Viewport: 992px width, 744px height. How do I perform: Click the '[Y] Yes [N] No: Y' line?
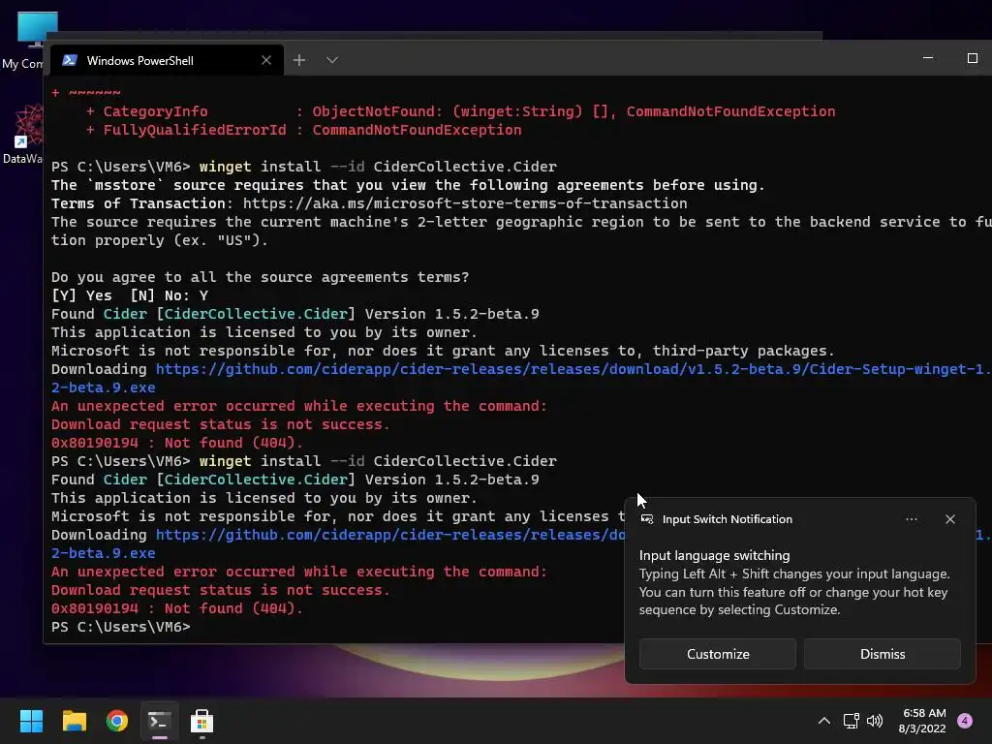[x=130, y=295]
